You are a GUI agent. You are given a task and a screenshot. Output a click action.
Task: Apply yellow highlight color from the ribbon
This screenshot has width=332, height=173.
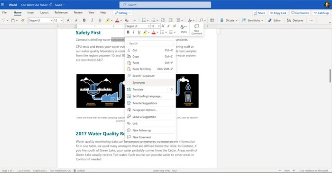(108, 20)
